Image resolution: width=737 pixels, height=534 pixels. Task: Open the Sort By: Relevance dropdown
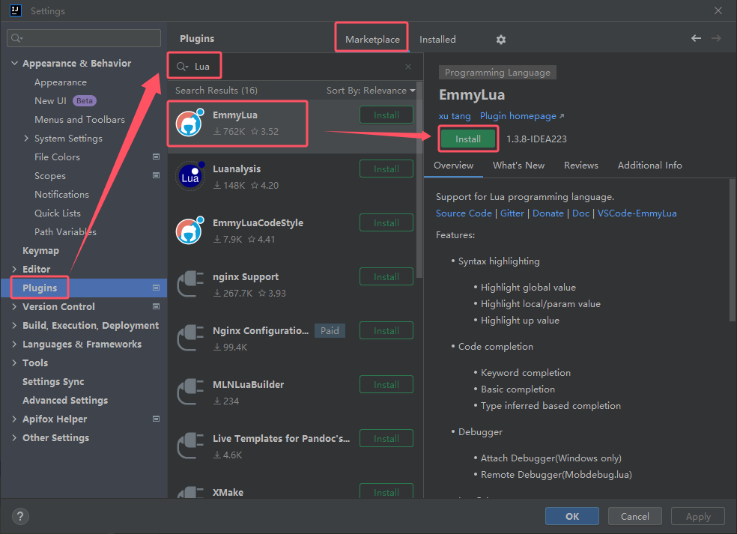[371, 91]
